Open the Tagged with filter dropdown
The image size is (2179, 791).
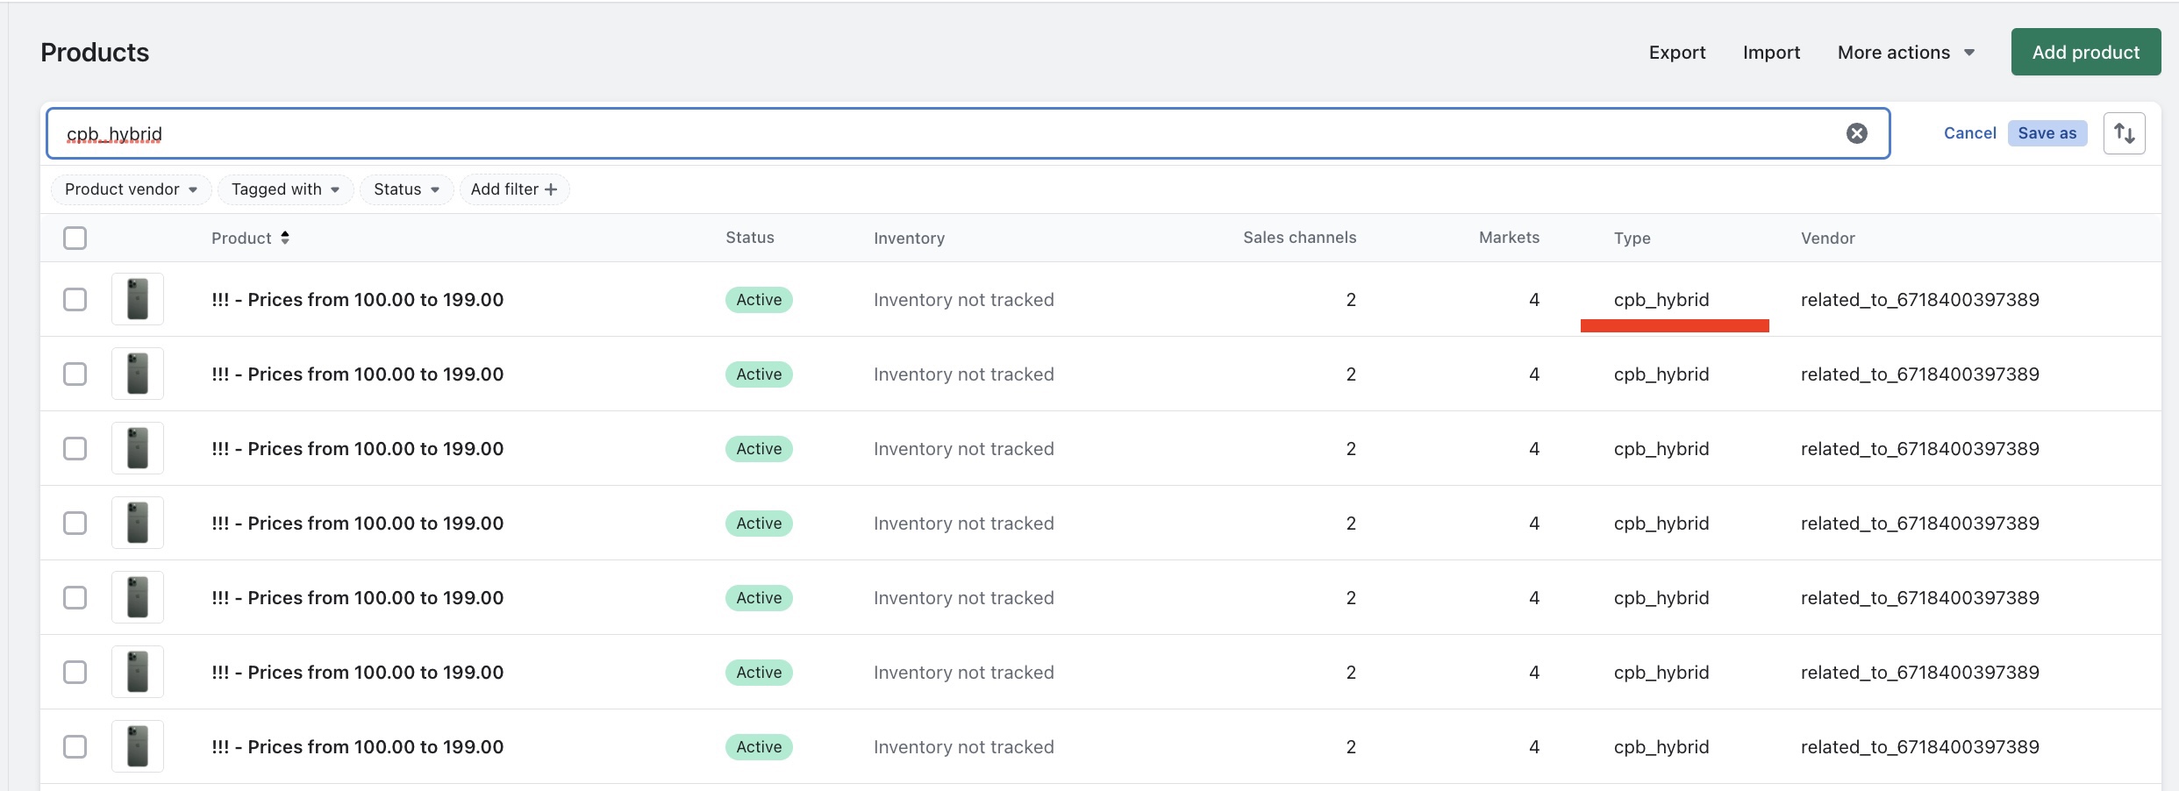pos(285,189)
